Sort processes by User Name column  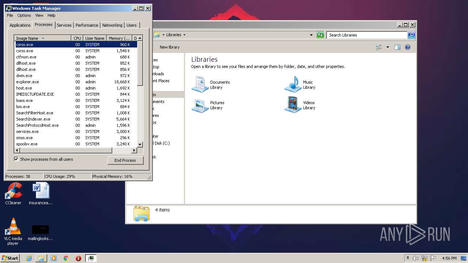click(x=95, y=38)
